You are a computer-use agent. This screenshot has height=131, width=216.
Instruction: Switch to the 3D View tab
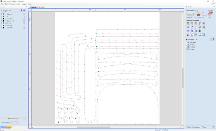click(x=41, y=7)
